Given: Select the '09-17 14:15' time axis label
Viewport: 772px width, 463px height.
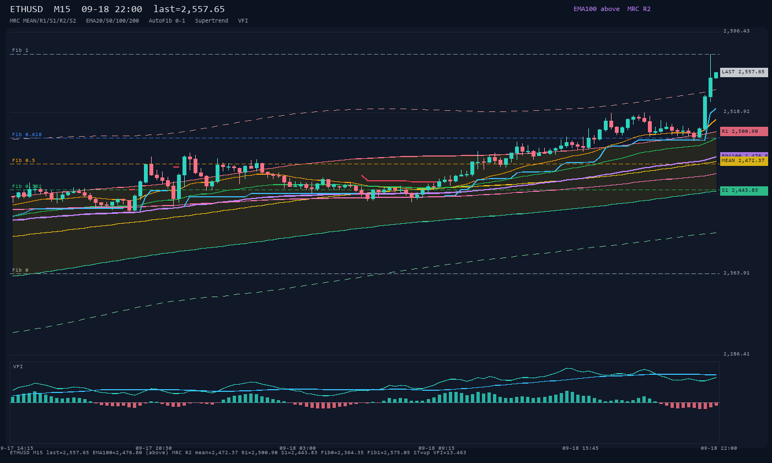Looking at the screenshot, I should click(17, 448).
